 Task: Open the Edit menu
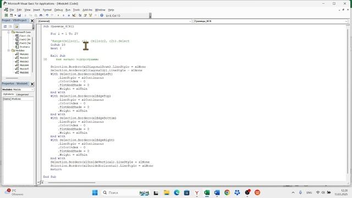19,10
